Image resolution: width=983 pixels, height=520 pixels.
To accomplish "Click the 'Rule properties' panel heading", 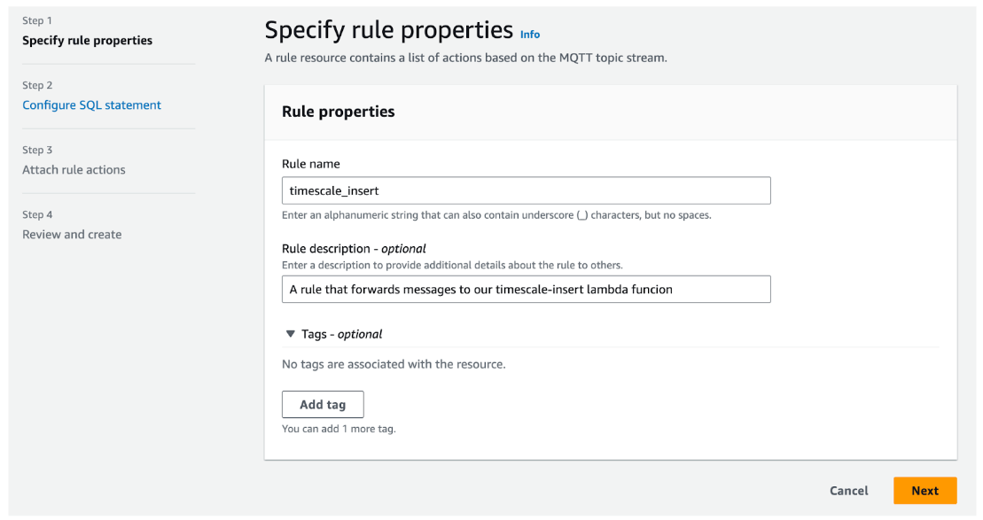I will pyautogui.click(x=338, y=112).
